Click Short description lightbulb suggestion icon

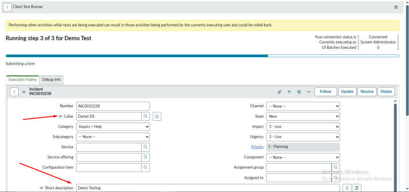click(x=347, y=188)
